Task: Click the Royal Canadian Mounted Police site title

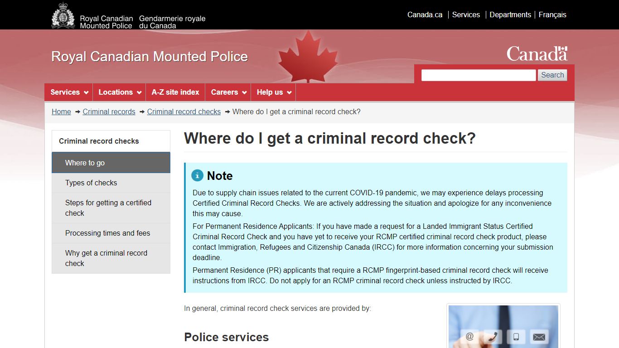Action: pos(150,57)
